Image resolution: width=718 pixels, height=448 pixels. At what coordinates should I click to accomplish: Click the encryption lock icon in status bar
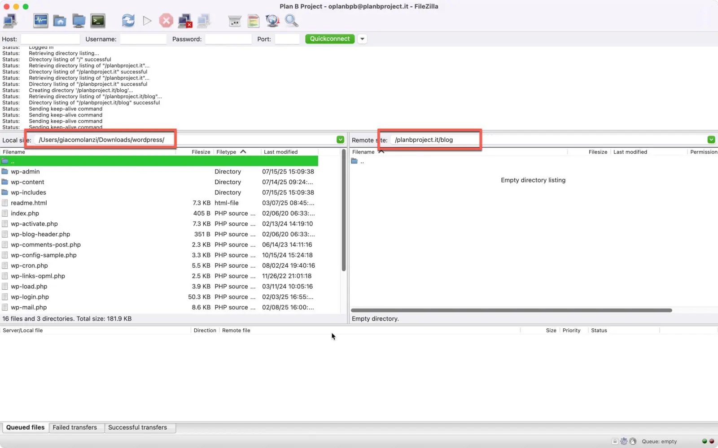coord(615,441)
